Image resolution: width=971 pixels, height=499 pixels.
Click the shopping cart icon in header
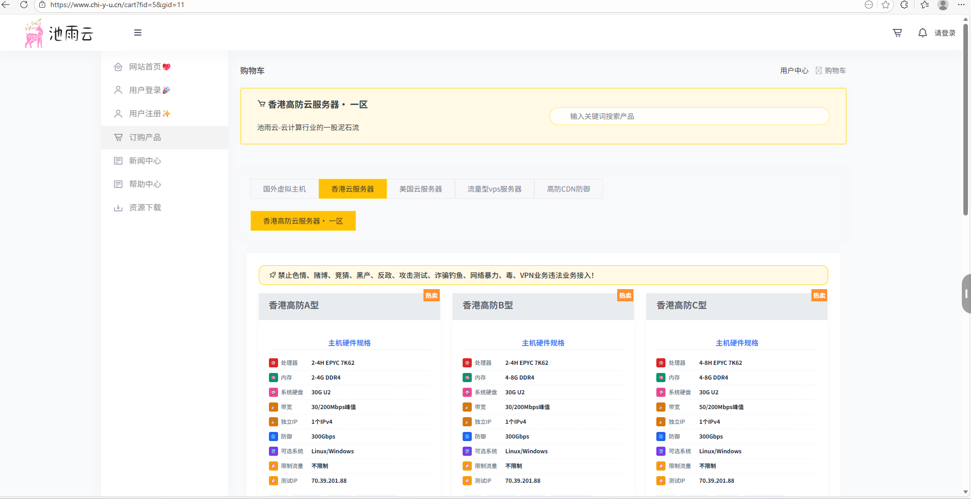pos(897,33)
